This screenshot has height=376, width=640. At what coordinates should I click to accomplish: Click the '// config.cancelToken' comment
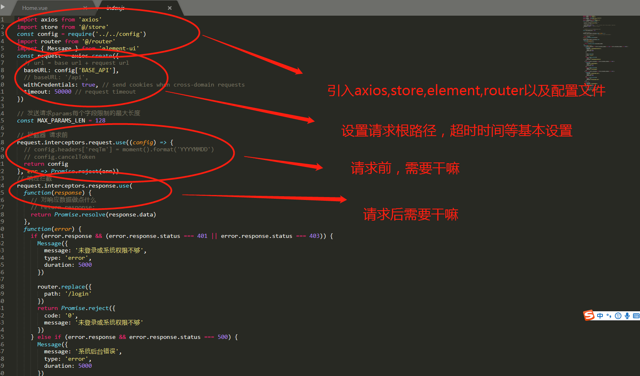(59, 157)
